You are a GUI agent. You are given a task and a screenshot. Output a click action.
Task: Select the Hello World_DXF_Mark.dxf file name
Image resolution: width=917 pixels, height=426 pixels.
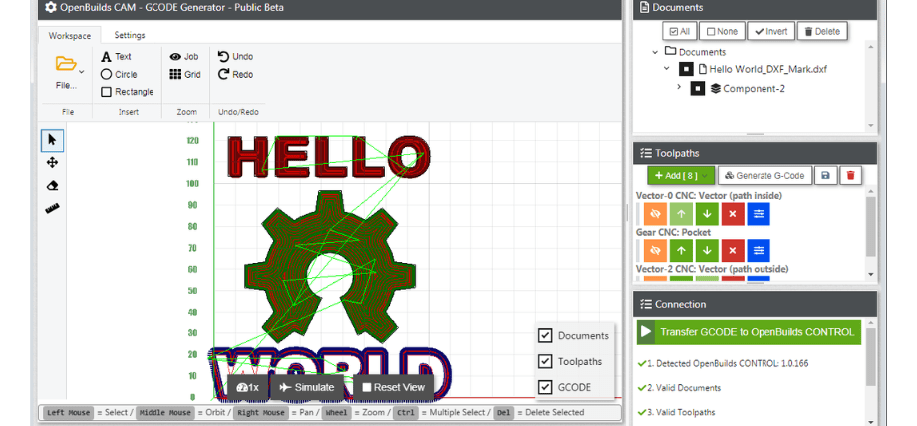click(767, 69)
